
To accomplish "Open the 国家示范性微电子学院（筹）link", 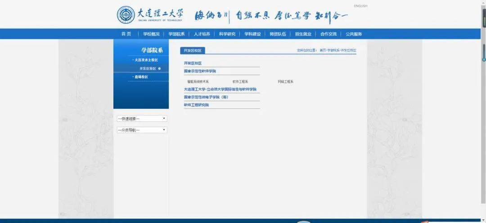I will (x=206, y=97).
